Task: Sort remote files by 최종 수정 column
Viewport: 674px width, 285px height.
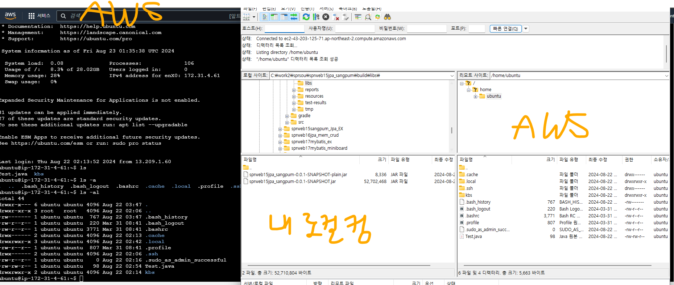Action: click(x=604, y=159)
